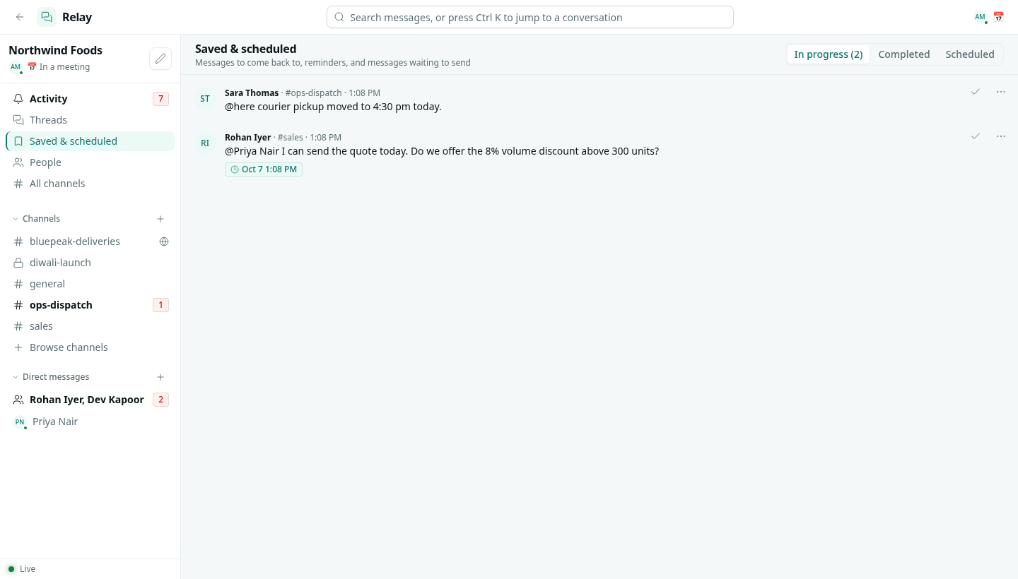
Task: Click the ST avatar of Sara Thomas
Action: click(x=205, y=99)
